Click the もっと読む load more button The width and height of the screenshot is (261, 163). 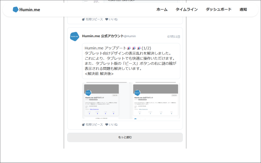point(125,137)
